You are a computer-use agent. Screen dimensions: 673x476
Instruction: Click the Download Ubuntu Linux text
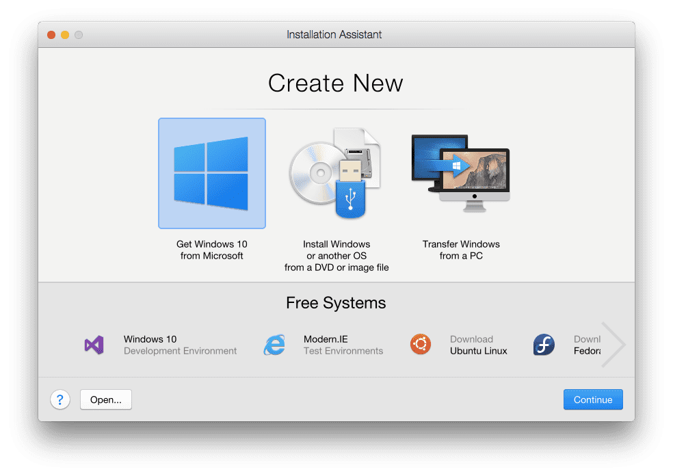(478, 345)
